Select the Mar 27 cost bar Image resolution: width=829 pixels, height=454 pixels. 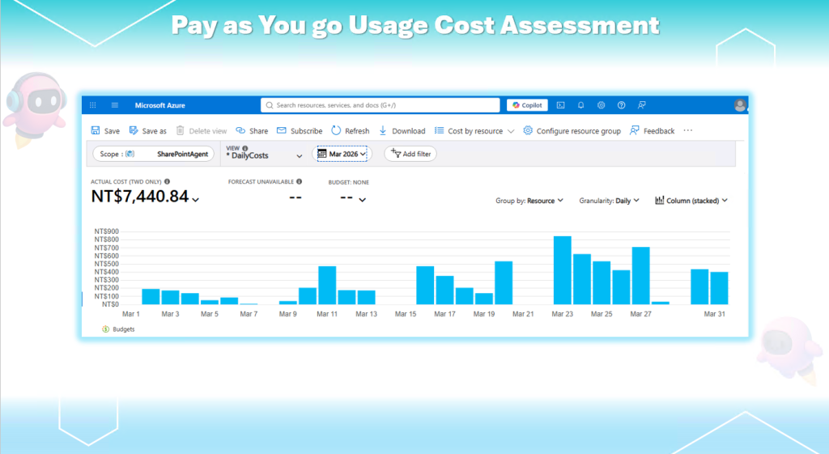[x=641, y=276]
